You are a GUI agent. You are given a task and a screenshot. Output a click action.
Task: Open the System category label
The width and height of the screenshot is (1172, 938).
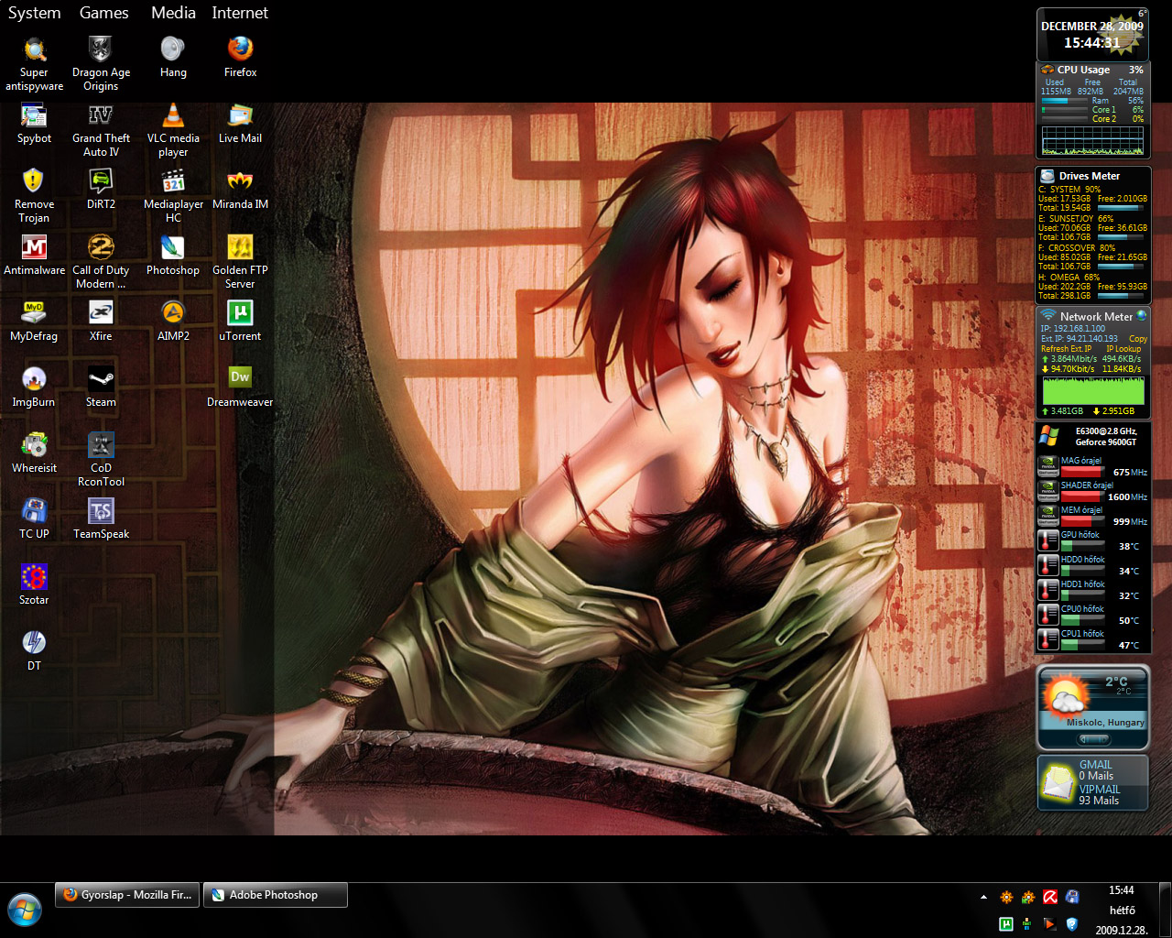tap(34, 13)
